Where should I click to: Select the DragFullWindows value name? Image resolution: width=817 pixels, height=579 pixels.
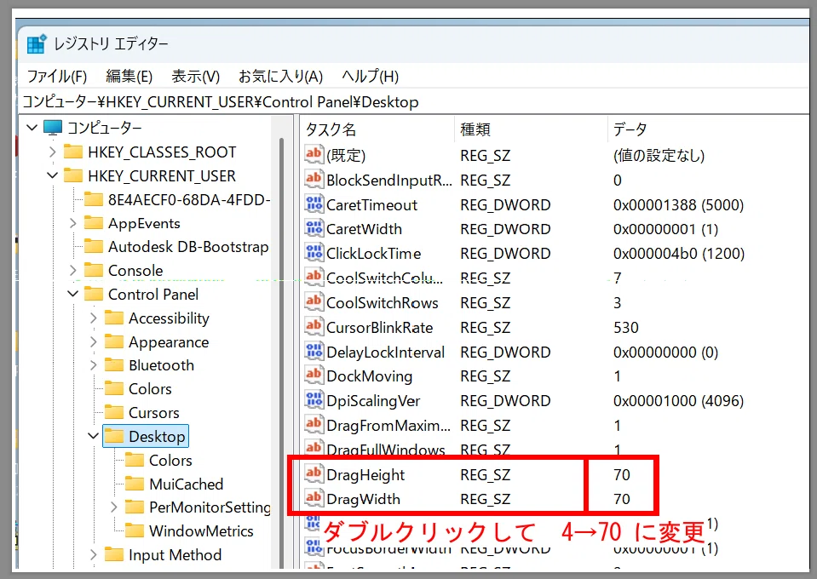point(386,450)
